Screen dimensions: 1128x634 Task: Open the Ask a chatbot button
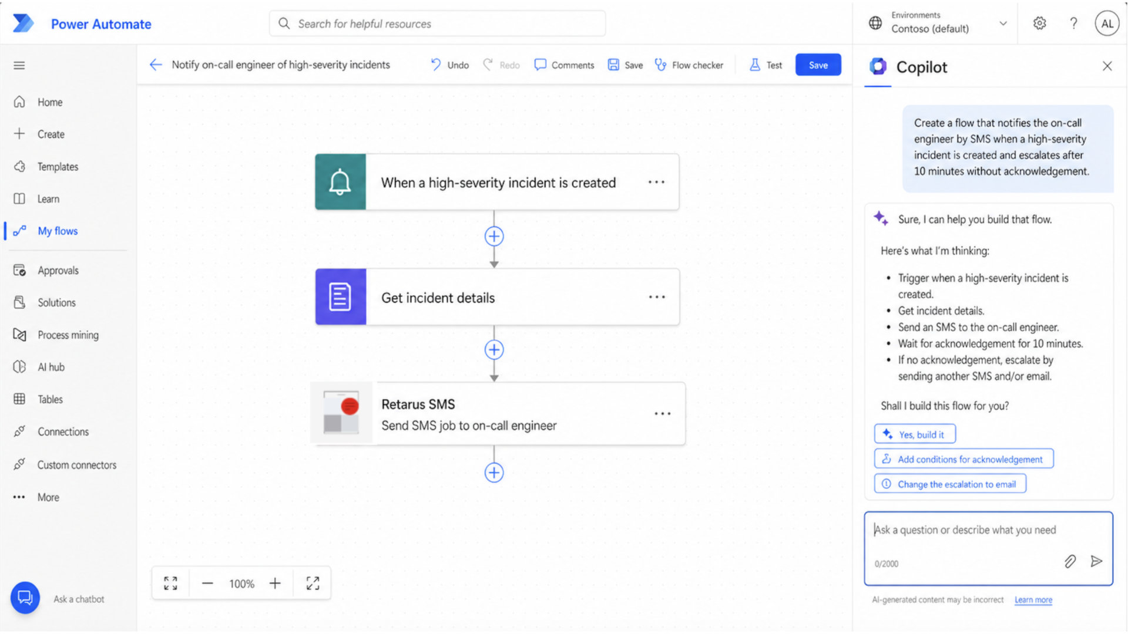(25, 598)
